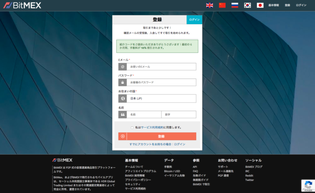Open BitMEX で取引 footer link
This screenshot has height=193, width=315.
[x=201, y=184]
